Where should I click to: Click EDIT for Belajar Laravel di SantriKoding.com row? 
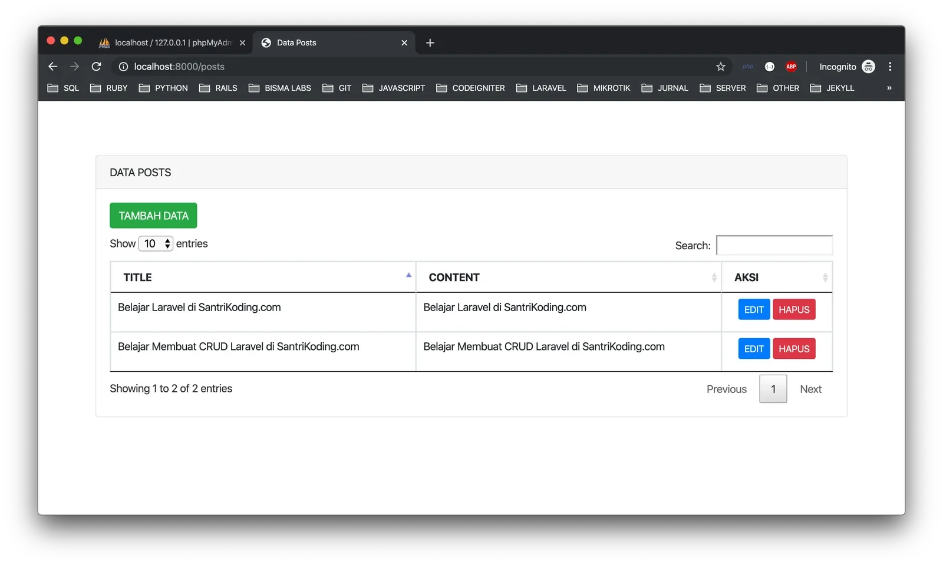click(x=754, y=309)
